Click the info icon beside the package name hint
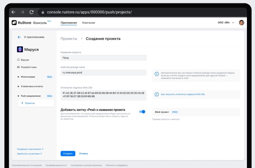 [156, 74]
